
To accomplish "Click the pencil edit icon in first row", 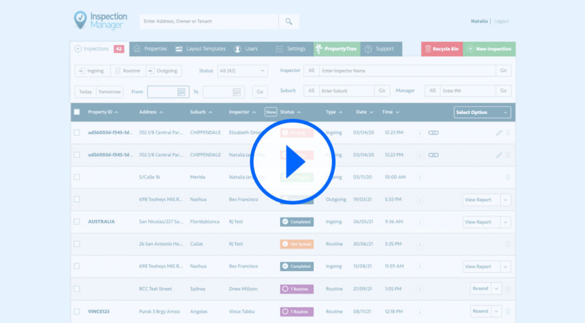I will click(x=499, y=133).
